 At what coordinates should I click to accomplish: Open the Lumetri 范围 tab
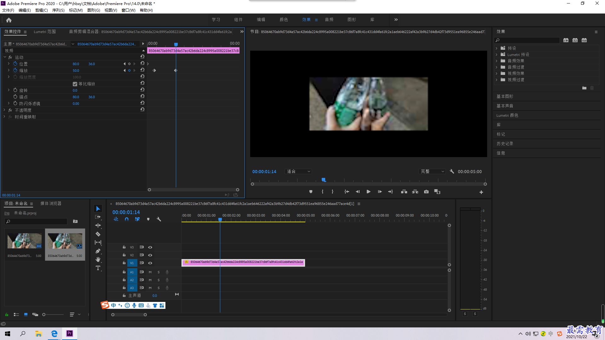pyautogui.click(x=45, y=31)
